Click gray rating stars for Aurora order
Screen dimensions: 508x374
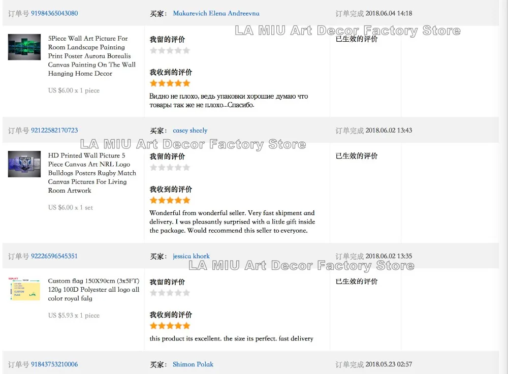[x=170, y=50]
